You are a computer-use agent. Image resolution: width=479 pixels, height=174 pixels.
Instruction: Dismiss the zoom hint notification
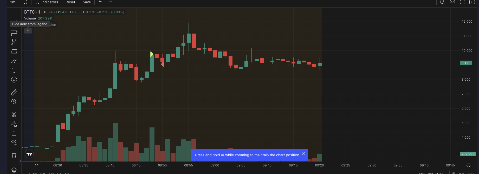pos(303,154)
